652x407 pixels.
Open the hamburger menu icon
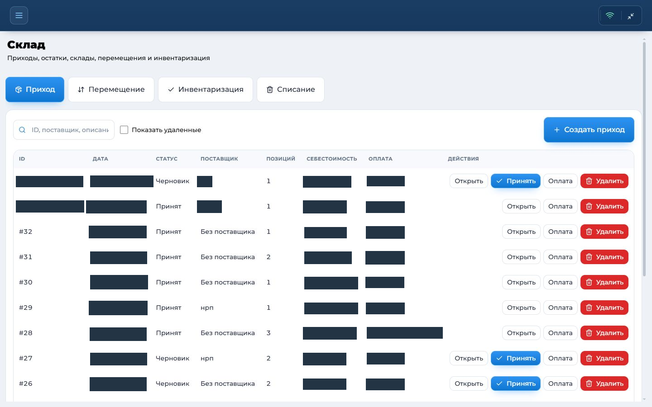(19, 15)
